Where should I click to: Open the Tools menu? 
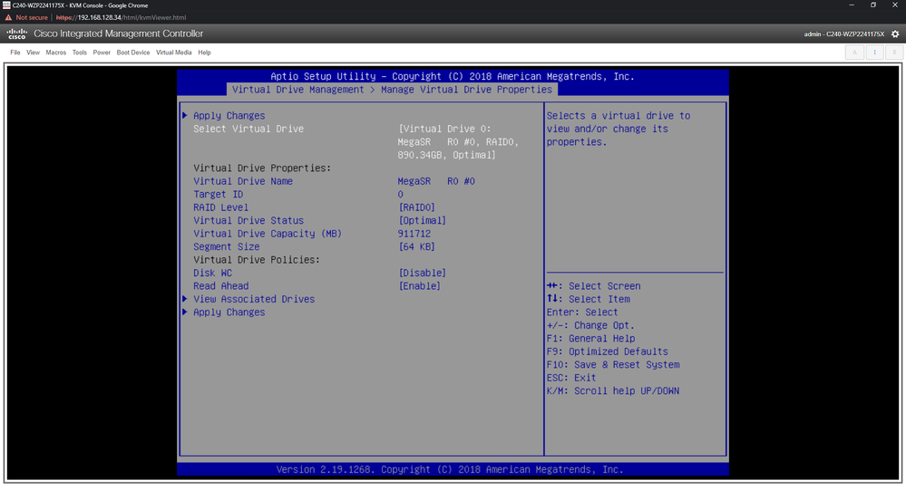click(x=80, y=53)
